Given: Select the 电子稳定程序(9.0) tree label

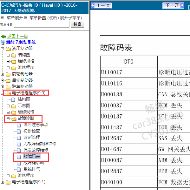Looking at the screenshot, I should pos(29,93).
